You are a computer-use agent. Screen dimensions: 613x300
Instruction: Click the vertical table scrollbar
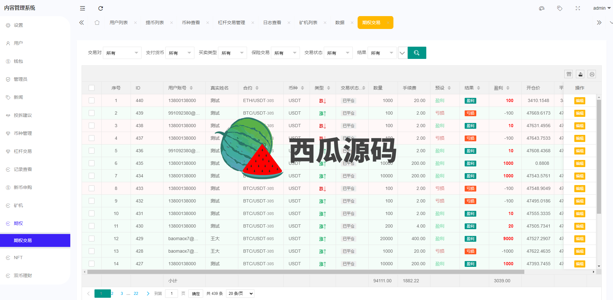tap(599, 157)
